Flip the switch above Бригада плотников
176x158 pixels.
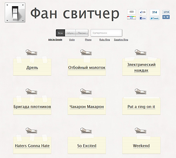click(x=31, y=91)
